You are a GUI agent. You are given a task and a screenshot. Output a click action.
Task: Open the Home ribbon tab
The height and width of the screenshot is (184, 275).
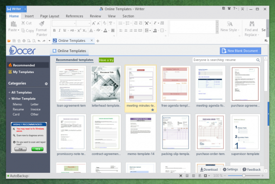click(x=14, y=16)
